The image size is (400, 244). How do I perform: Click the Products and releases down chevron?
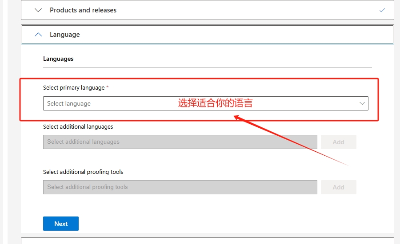click(38, 10)
